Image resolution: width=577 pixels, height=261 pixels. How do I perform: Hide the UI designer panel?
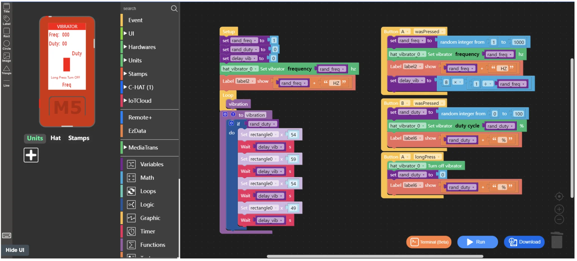[x=15, y=250]
